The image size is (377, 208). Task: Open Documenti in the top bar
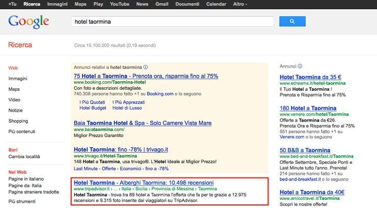187,4
